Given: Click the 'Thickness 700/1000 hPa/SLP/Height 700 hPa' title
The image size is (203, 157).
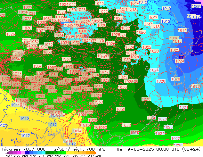Looking at the screenshot, I should coord(53,149).
